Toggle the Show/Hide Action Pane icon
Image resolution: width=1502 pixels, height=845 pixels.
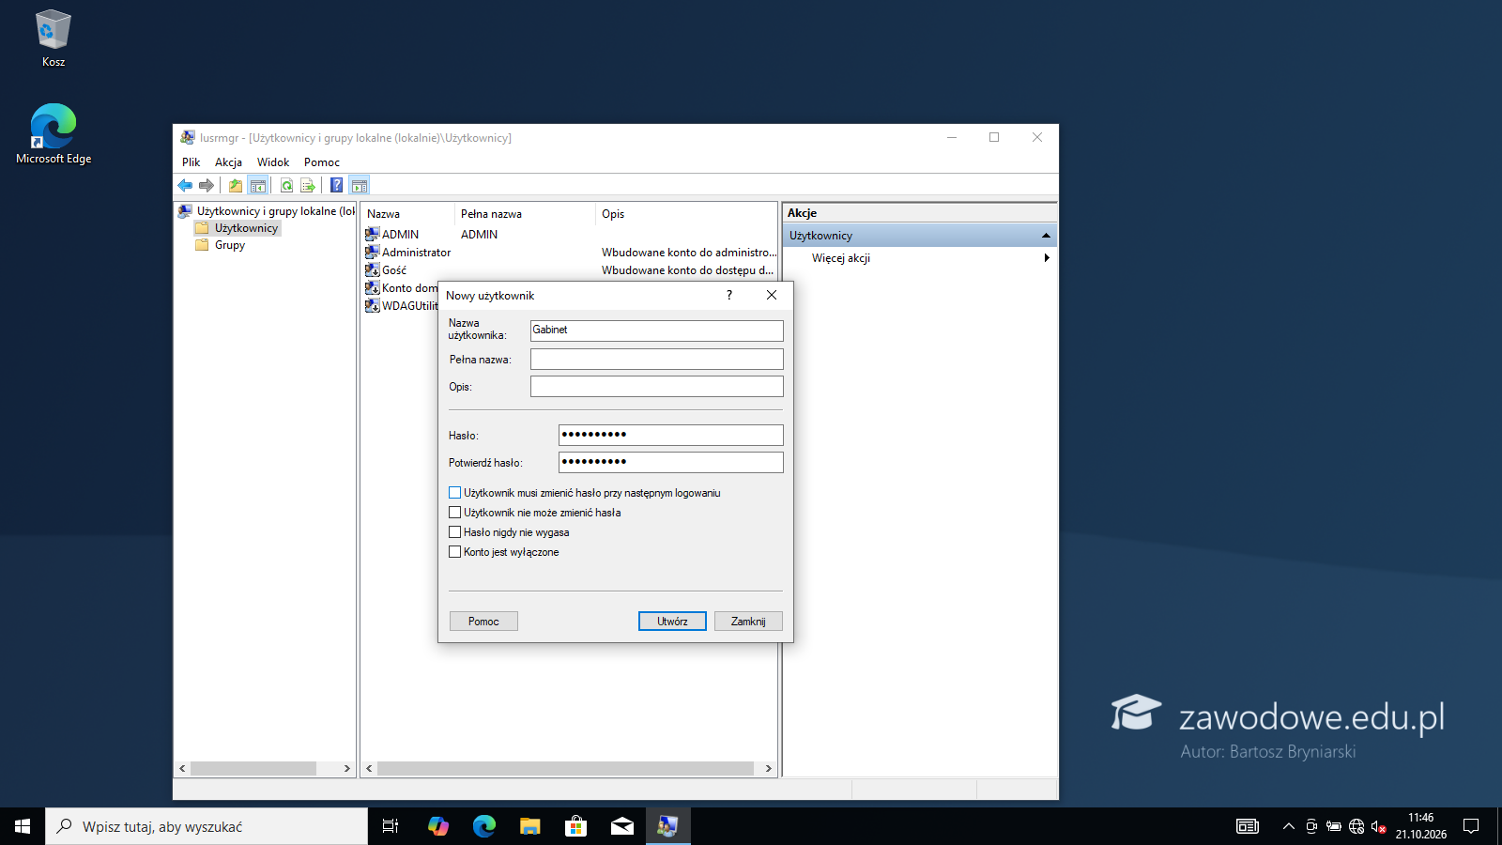pos(360,185)
